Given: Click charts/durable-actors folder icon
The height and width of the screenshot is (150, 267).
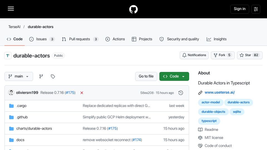Looking at the screenshot, I should tap(11, 129).
